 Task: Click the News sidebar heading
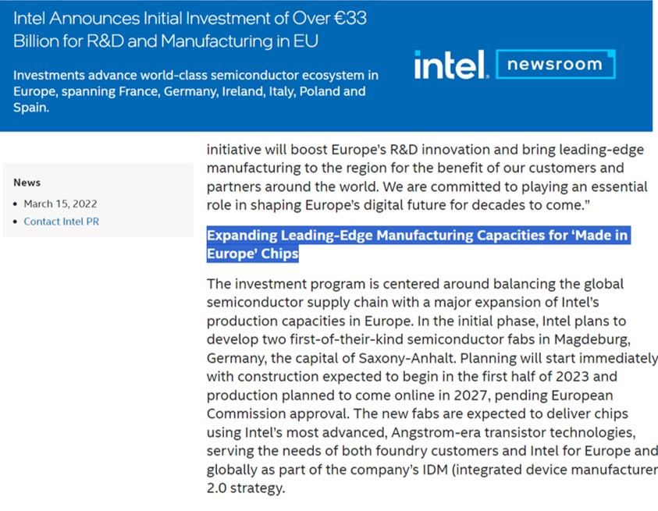(27, 183)
